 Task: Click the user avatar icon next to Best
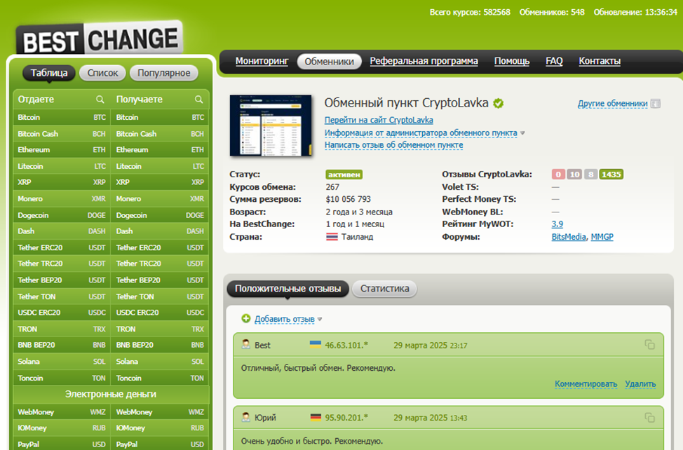tap(245, 345)
